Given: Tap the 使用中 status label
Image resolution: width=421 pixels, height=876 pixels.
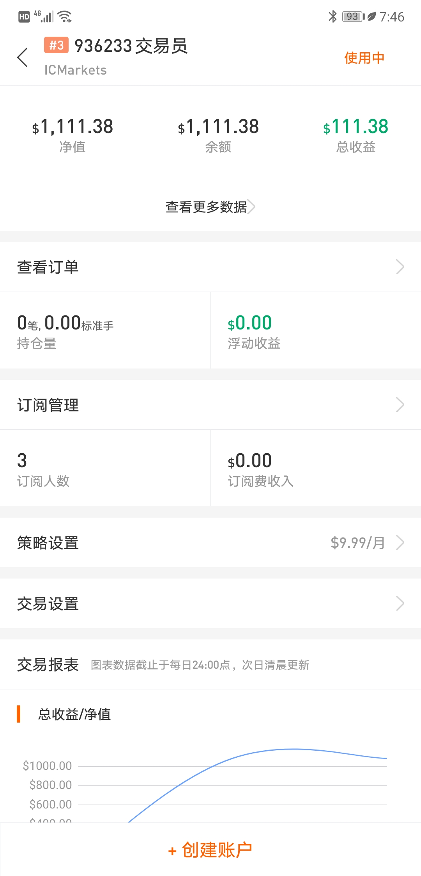Looking at the screenshot, I should click(364, 58).
